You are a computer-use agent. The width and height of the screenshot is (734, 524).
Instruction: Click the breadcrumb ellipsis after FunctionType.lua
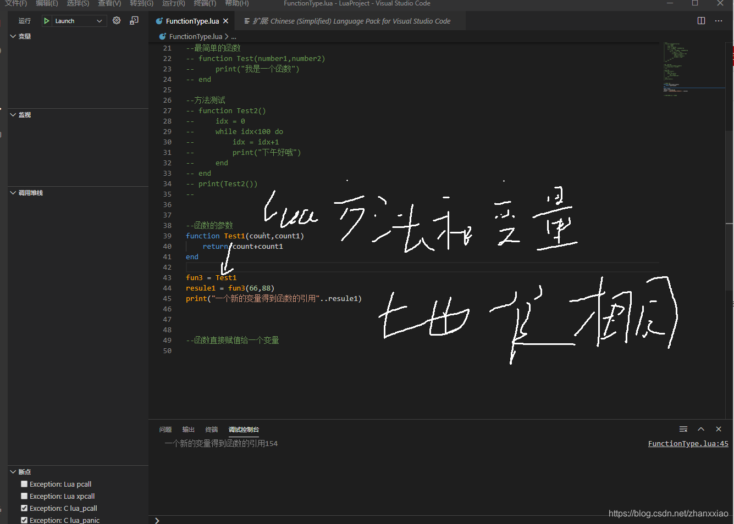click(234, 36)
